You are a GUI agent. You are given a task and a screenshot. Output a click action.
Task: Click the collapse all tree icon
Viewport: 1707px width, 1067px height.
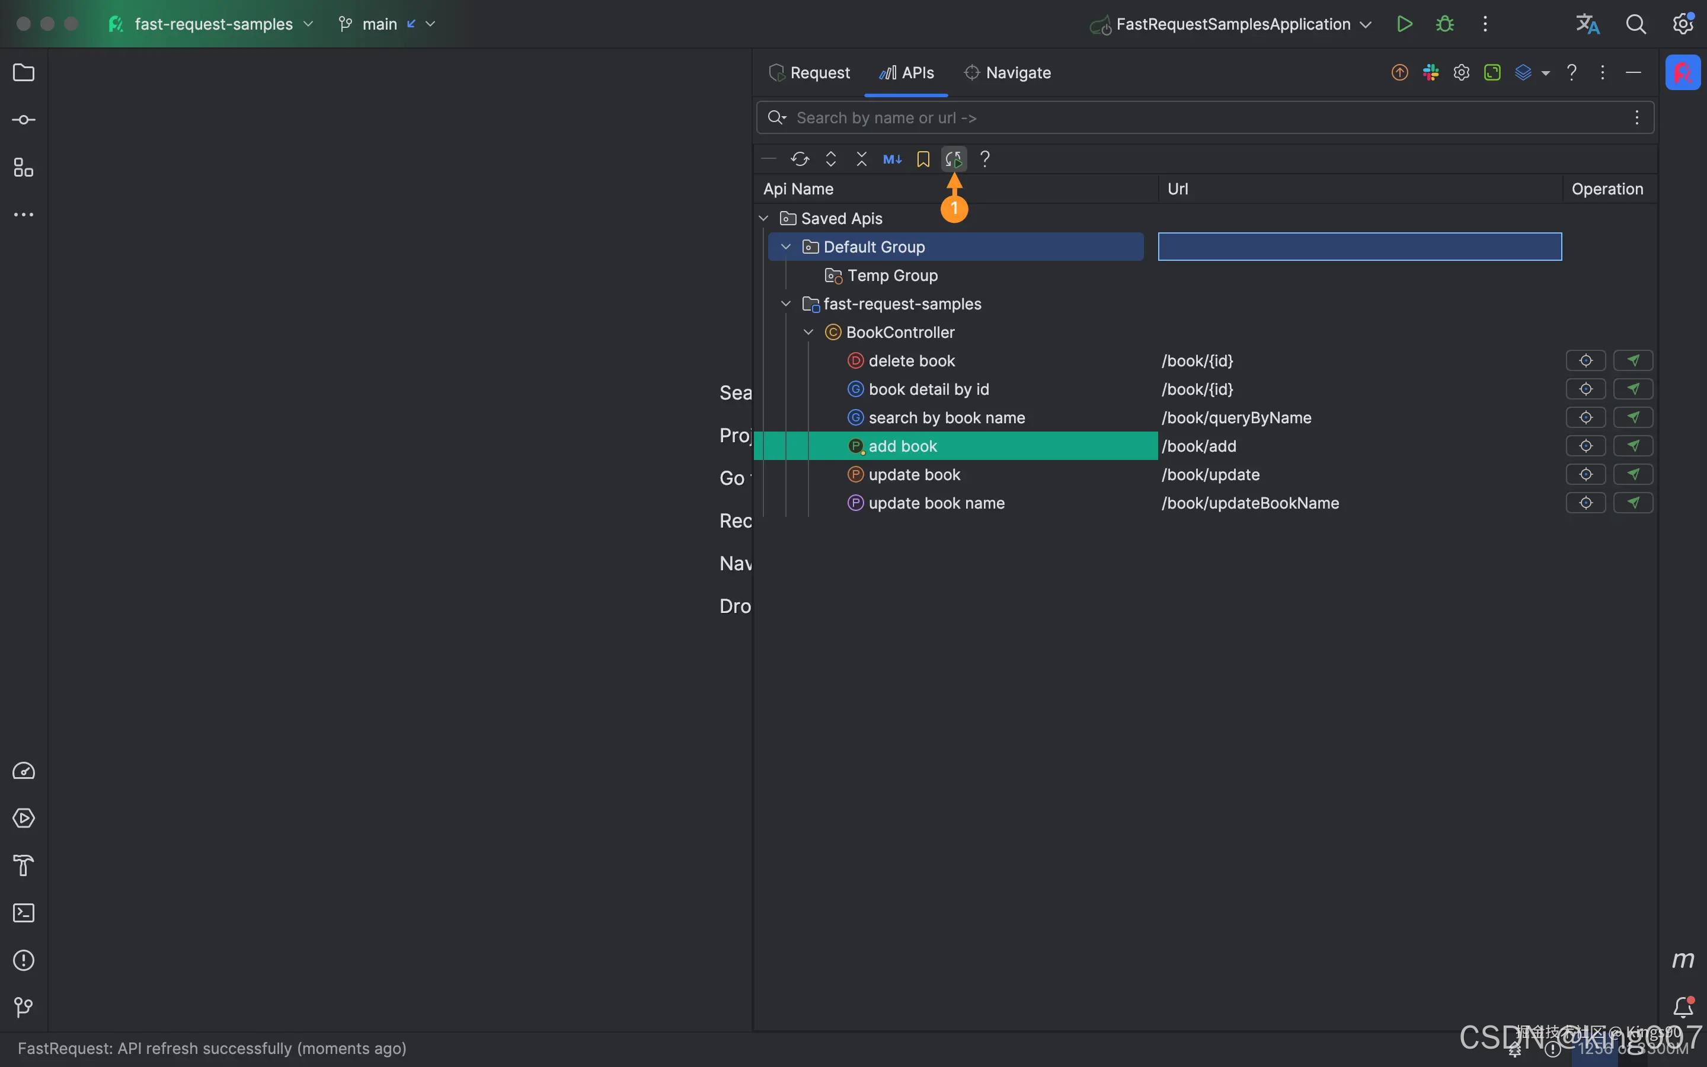point(861,159)
